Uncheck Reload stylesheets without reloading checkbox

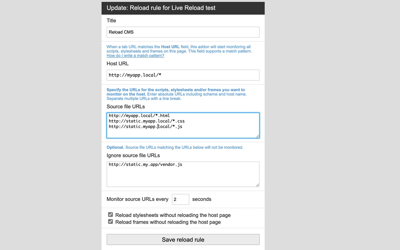[x=110, y=215]
